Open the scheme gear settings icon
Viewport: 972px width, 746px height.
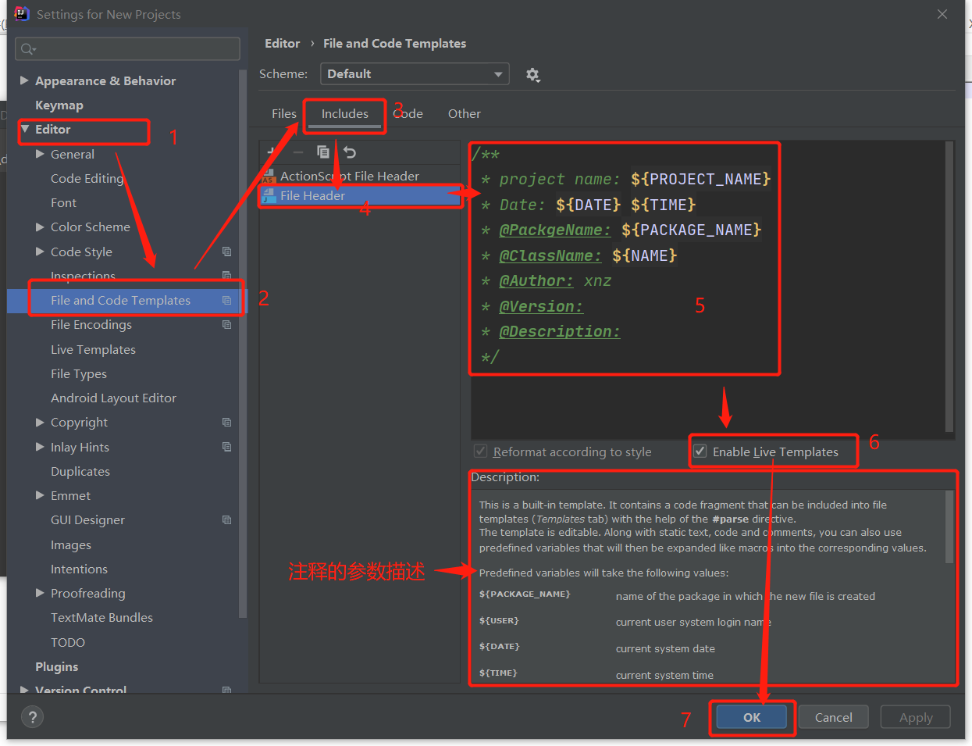[532, 74]
